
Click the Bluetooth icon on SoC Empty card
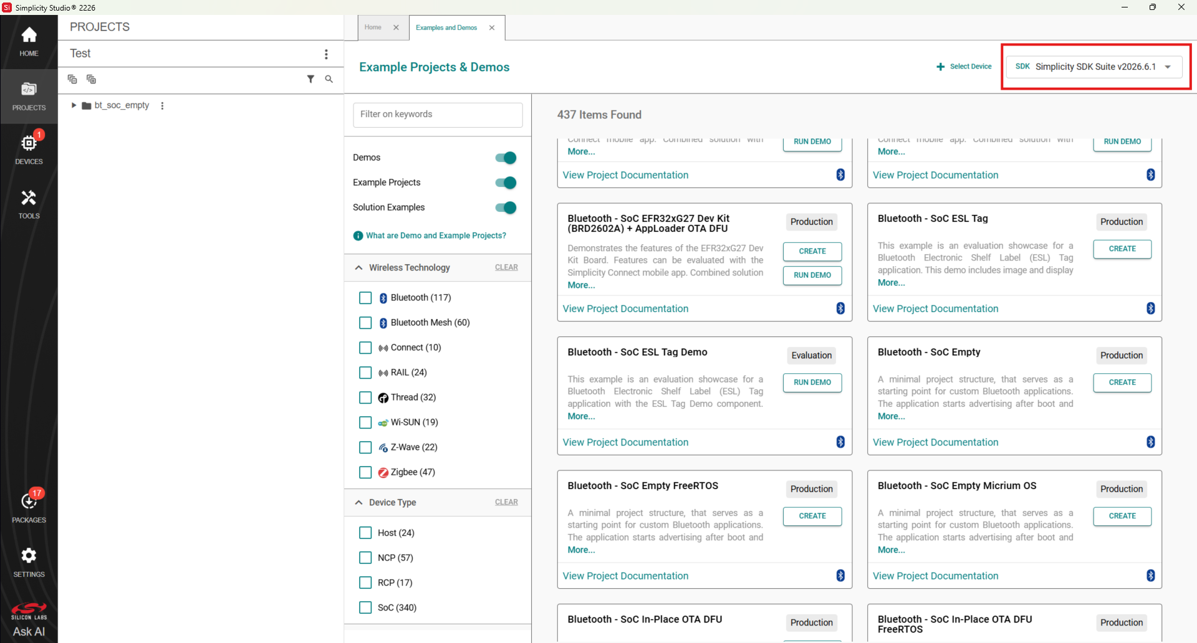tap(1151, 442)
